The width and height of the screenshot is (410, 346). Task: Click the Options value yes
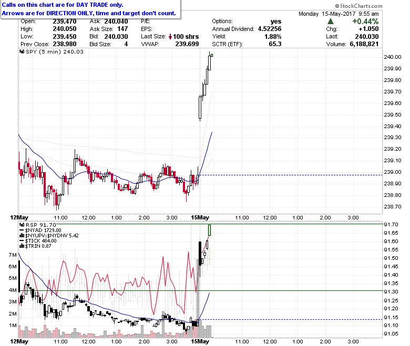(x=276, y=22)
